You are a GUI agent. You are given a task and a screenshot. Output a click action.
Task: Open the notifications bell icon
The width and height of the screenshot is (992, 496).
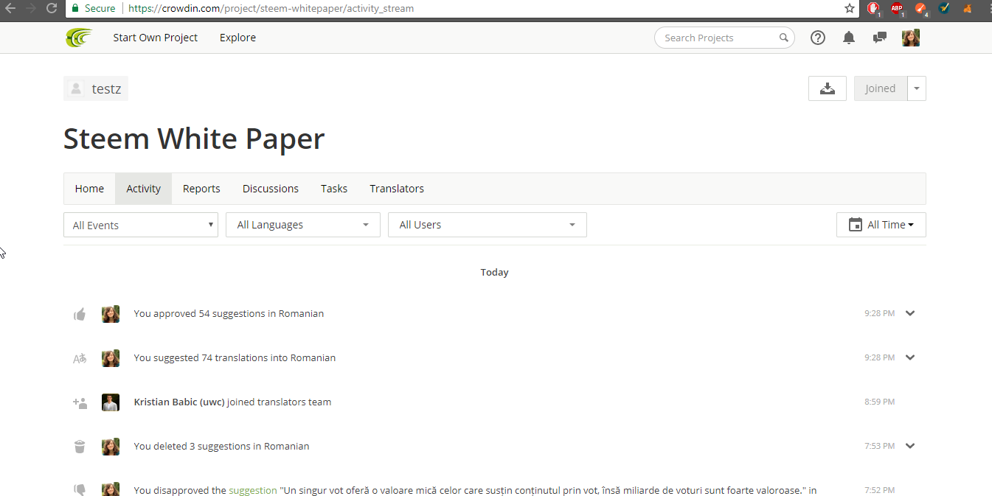pos(849,38)
